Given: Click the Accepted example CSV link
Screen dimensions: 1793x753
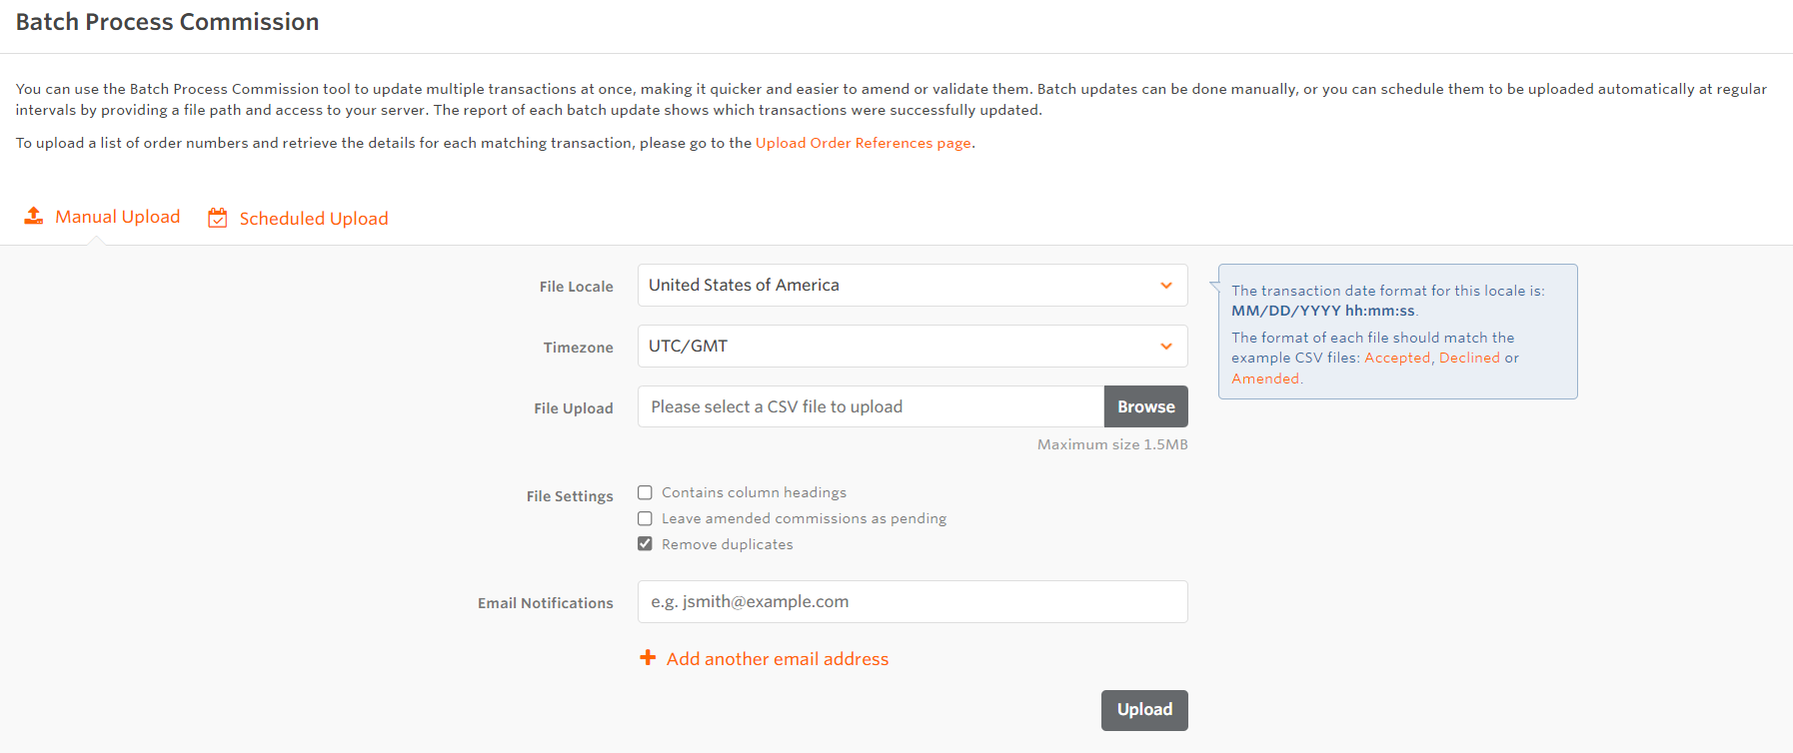Looking at the screenshot, I should click(x=1397, y=357).
